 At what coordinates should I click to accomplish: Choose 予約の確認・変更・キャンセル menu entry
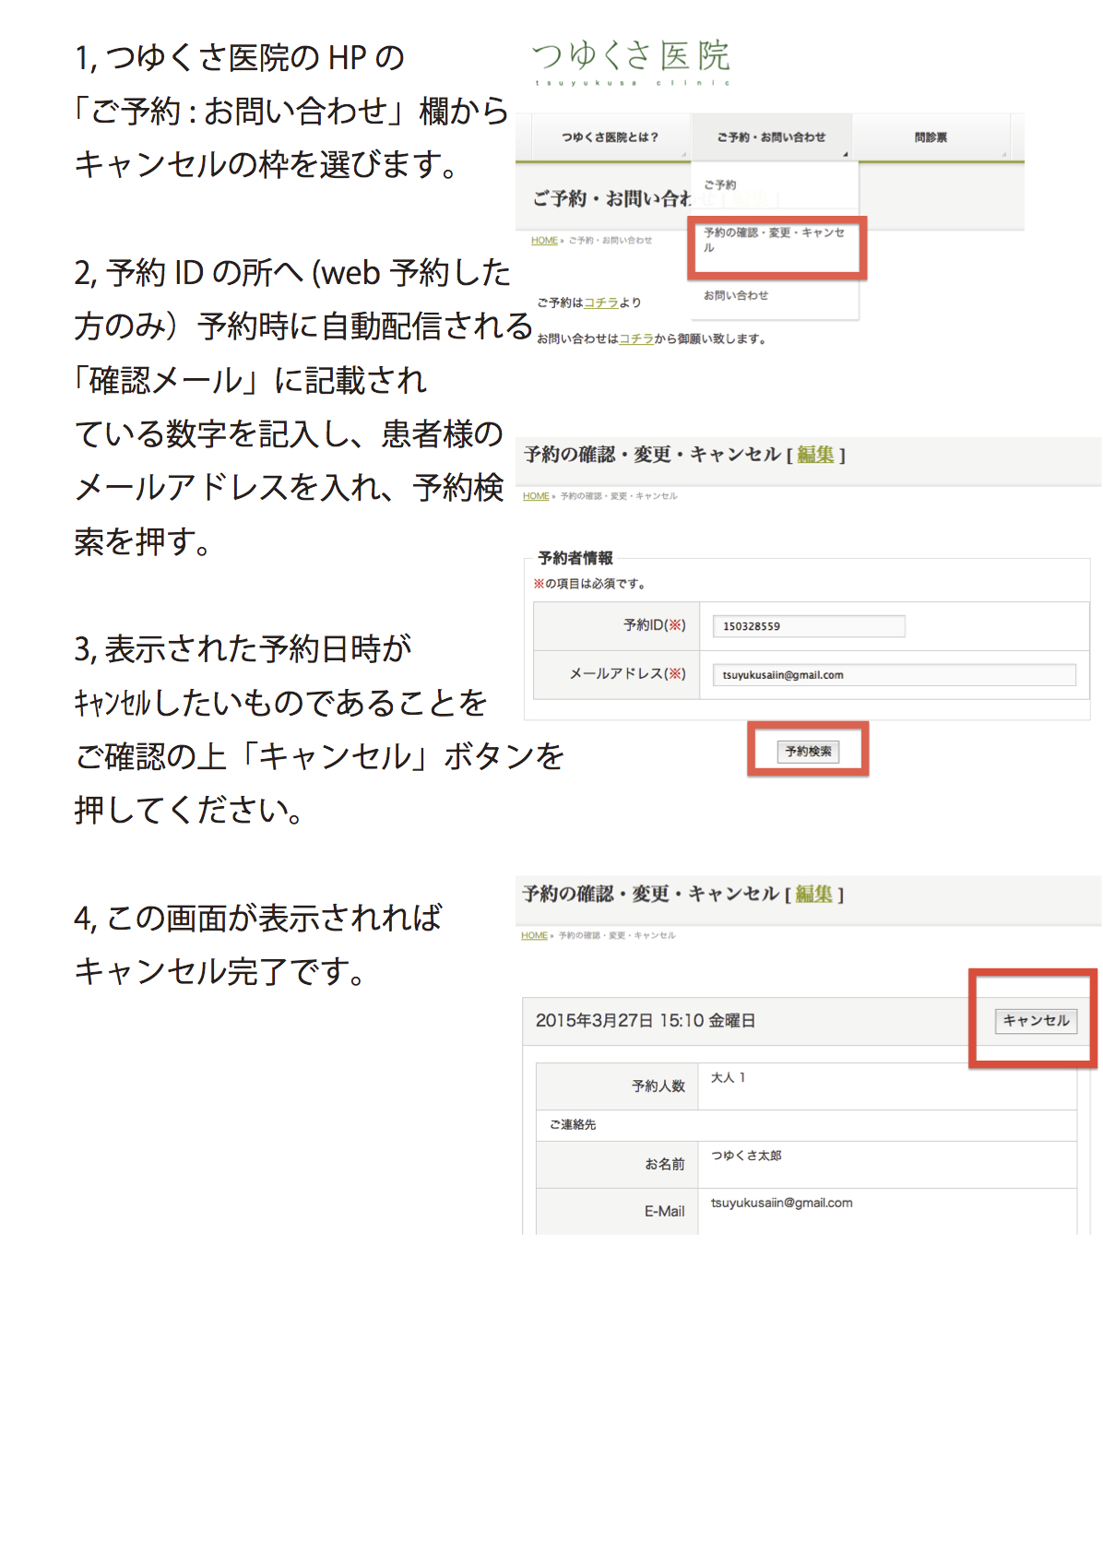click(775, 240)
